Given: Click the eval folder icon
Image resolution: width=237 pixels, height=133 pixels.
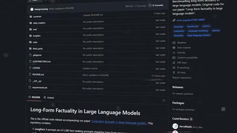Looking at the screenshot, I should click(31, 29).
